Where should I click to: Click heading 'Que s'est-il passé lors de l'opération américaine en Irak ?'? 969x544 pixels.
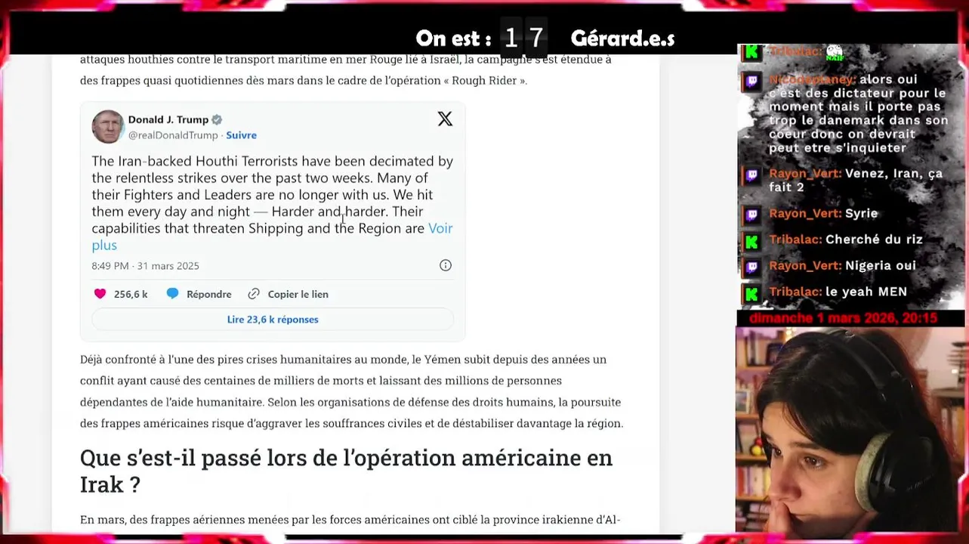pyautogui.click(x=346, y=471)
